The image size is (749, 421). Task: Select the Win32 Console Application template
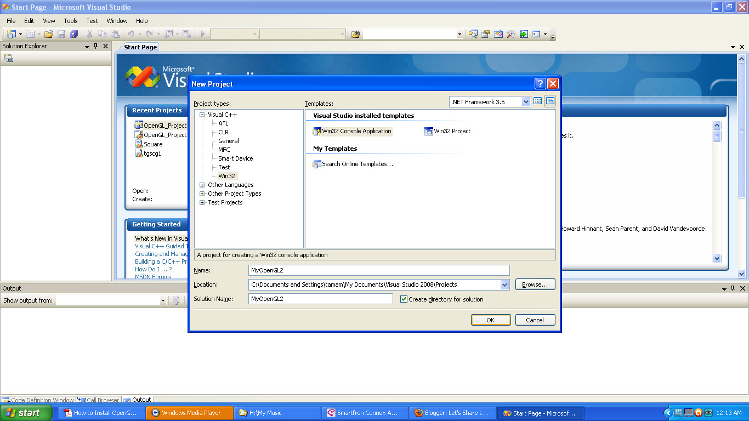352,132
